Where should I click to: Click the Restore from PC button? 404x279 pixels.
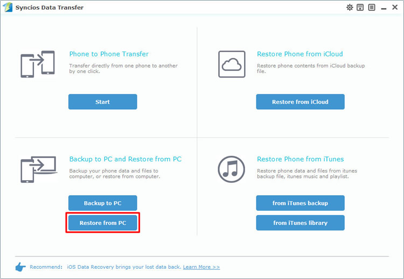point(102,223)
